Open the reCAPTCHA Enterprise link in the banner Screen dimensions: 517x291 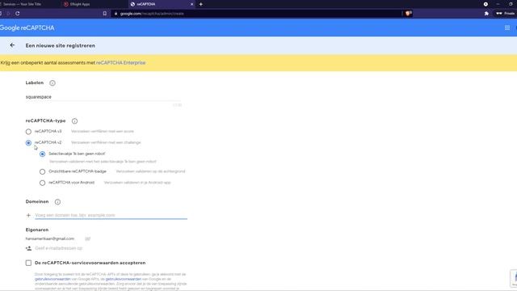click(x=120, y=63)
